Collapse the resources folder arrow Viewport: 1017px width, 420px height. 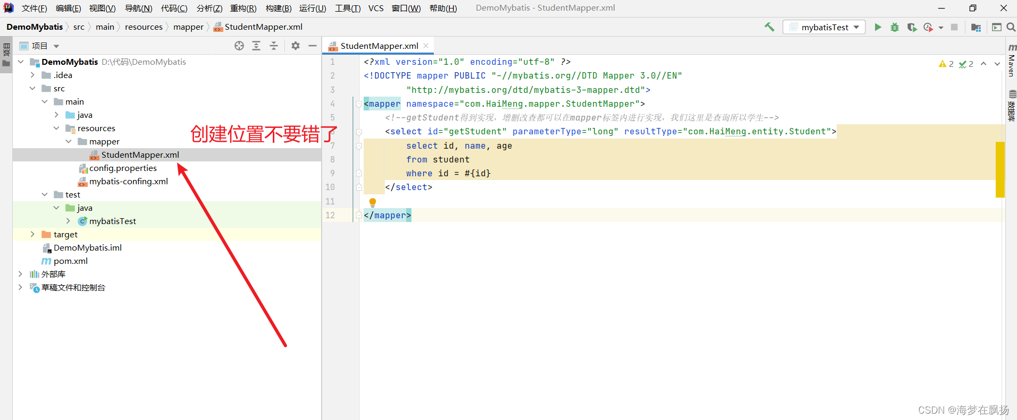(x=56, y=128)
